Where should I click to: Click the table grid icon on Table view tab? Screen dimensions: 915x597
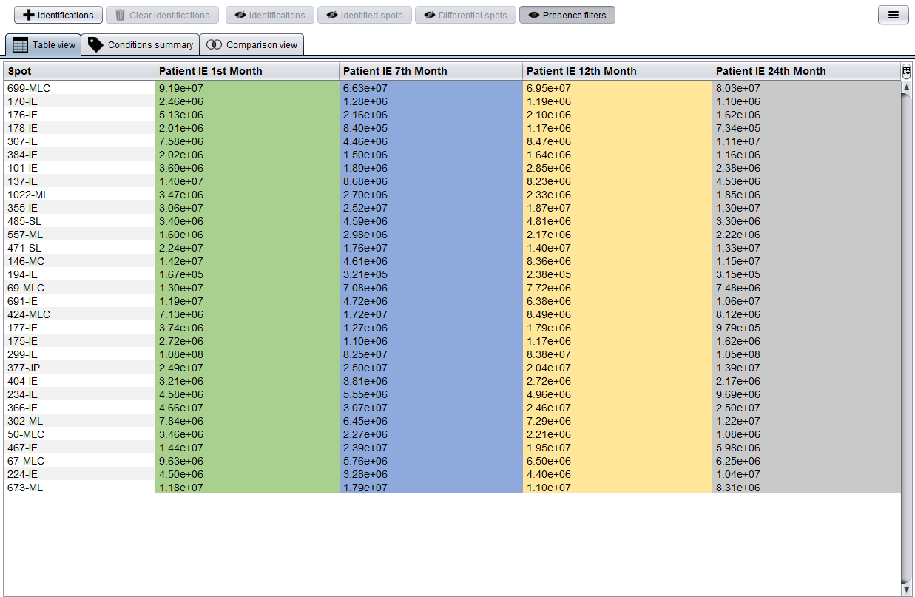pyautogui.click(x=21, y=45)
